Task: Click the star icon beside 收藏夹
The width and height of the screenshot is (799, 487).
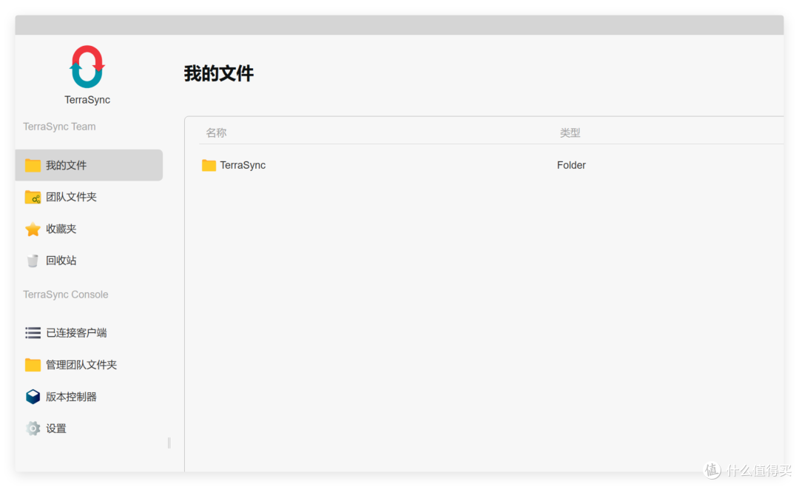Action: click(x=33, y=229)
